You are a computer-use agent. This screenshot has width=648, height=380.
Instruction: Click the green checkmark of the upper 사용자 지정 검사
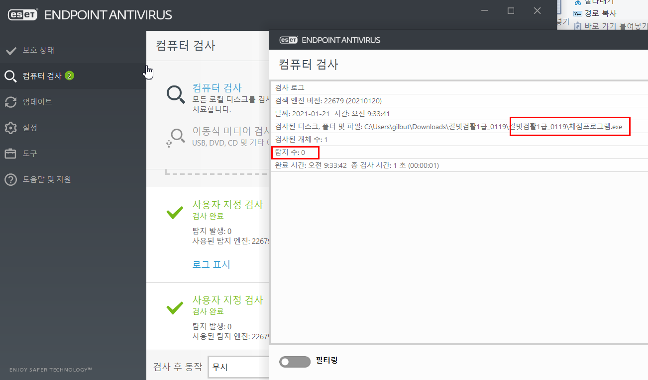[x=175, y=213]
